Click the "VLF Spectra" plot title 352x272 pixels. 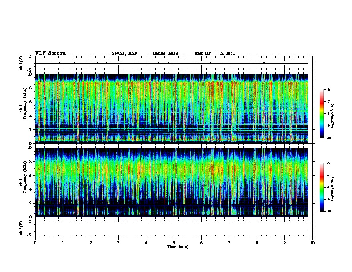(50, 53)
